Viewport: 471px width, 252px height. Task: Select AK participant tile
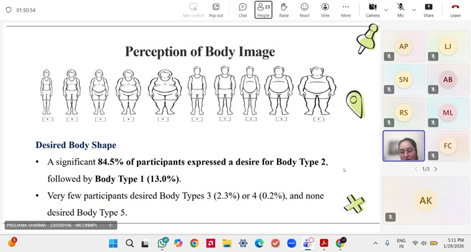click(425, 200)
